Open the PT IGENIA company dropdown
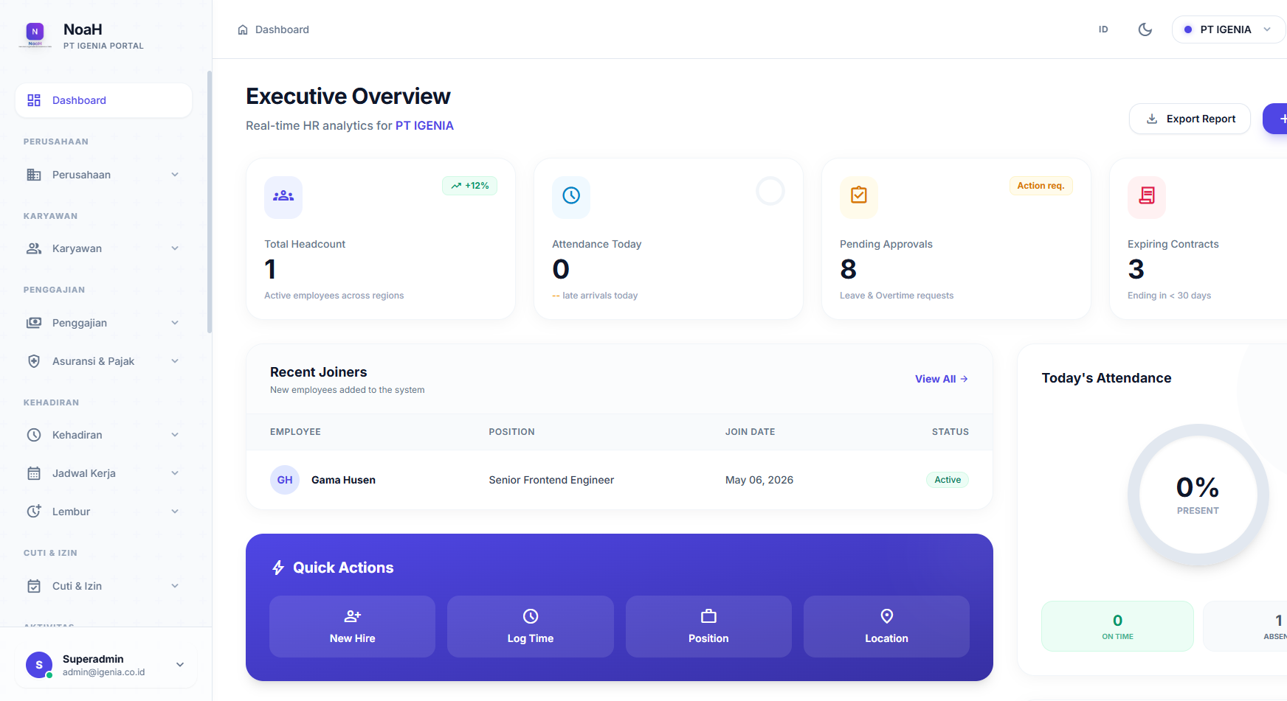Viewport: 1287px width, 701px height. [x=1228, y=29]
